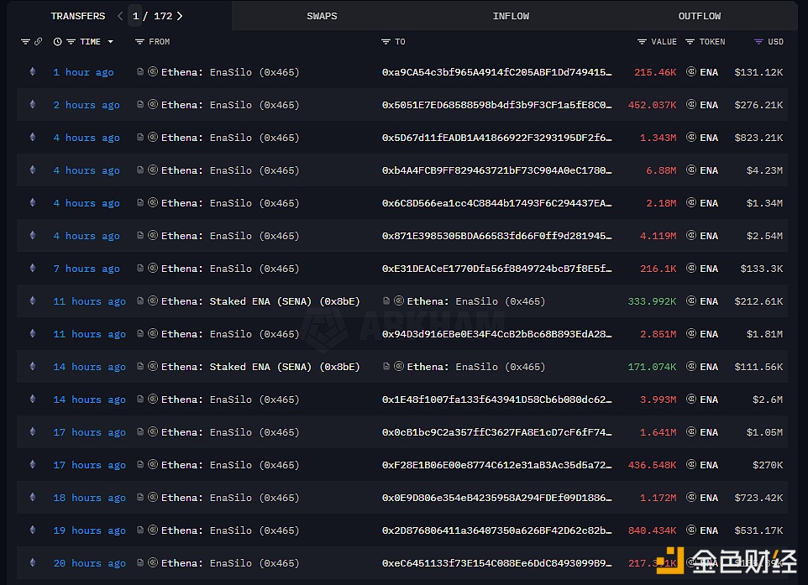Open the TO column filter

(x=386, y=42)
